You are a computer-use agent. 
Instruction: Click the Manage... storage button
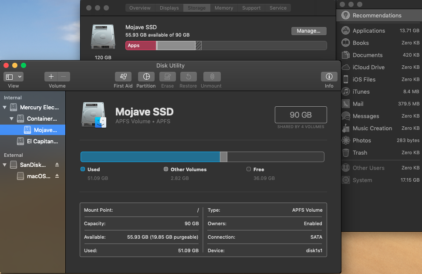click(x=309, y=31)
